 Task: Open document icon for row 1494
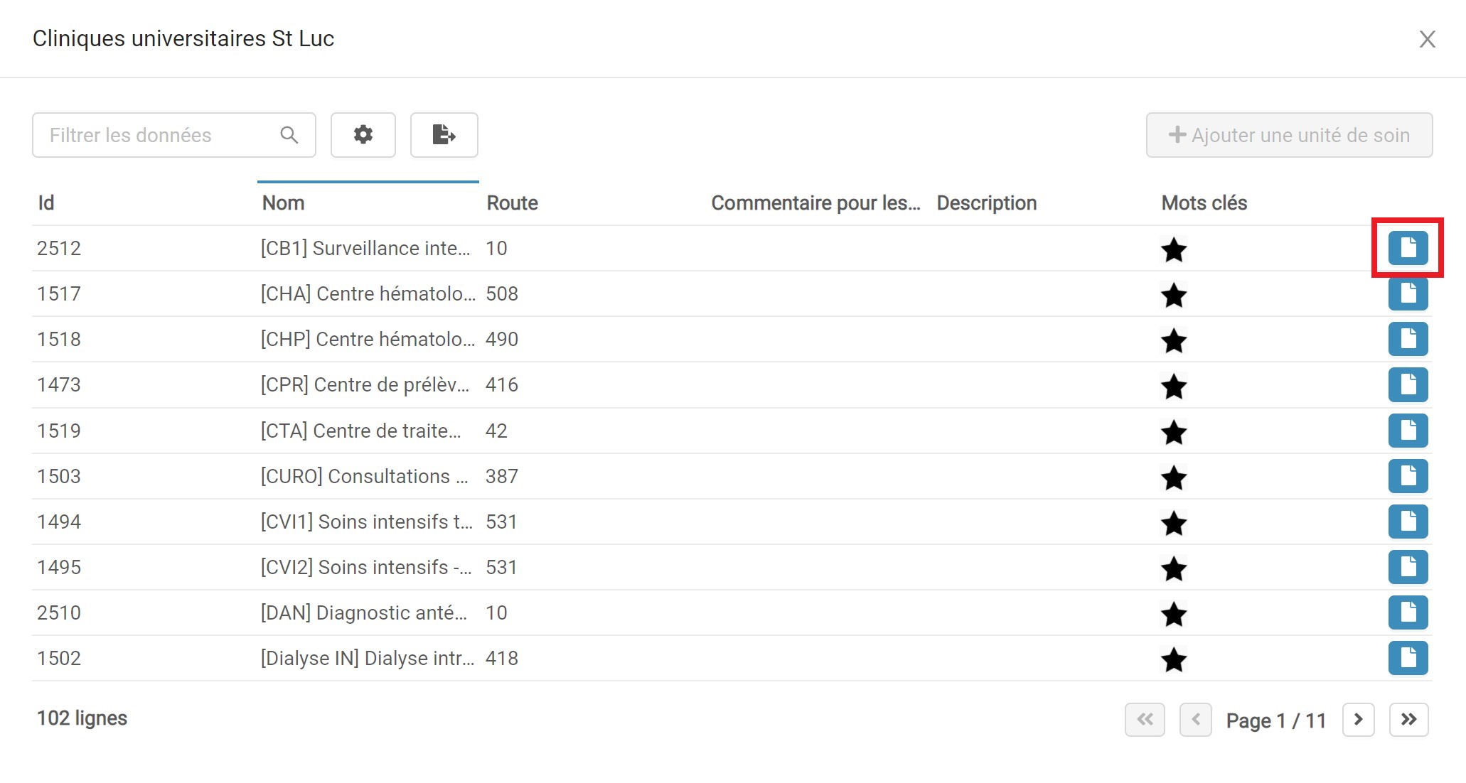tap(1408, 522)
